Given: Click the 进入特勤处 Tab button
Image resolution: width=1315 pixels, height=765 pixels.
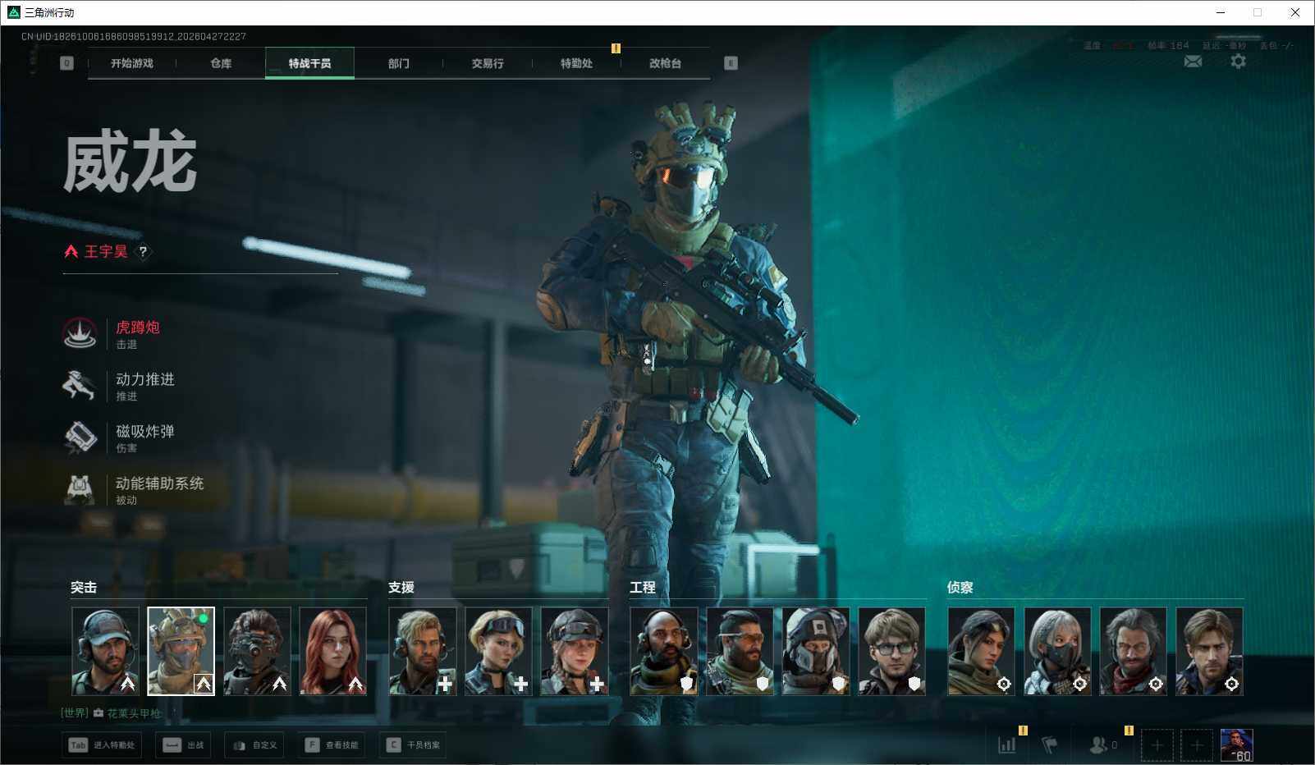Looking at the screenshot, I should [102, 745].
